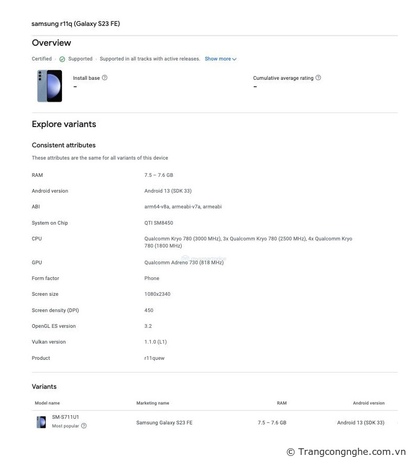Screen dimensions: 411x462
Task: Select Samsung Galaxy S23 FE marketing name
Action: (164, 422)
